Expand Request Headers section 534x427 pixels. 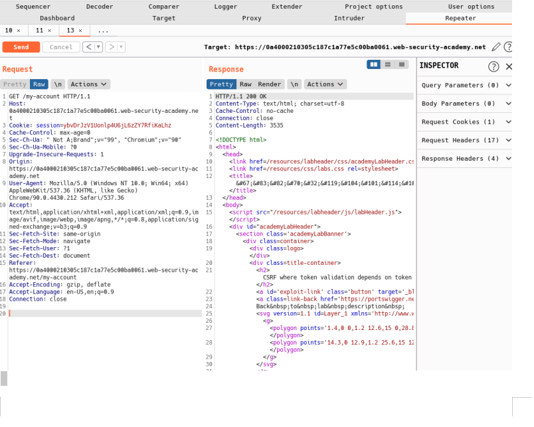pos(464,140)
